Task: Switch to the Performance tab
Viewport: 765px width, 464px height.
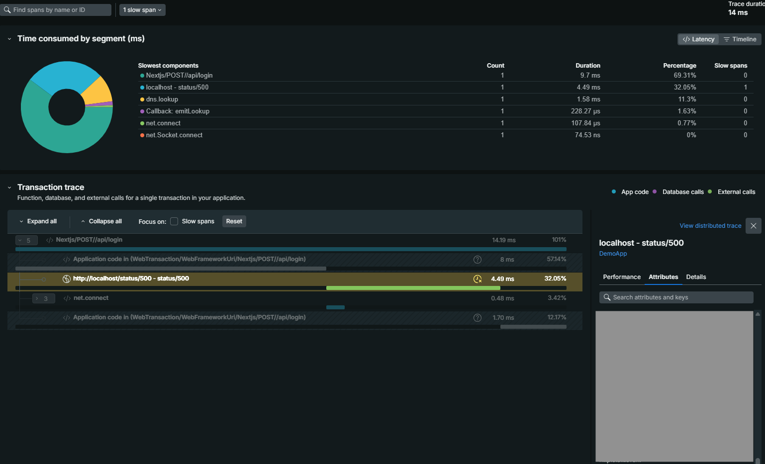Action: [x=622, y=277]
